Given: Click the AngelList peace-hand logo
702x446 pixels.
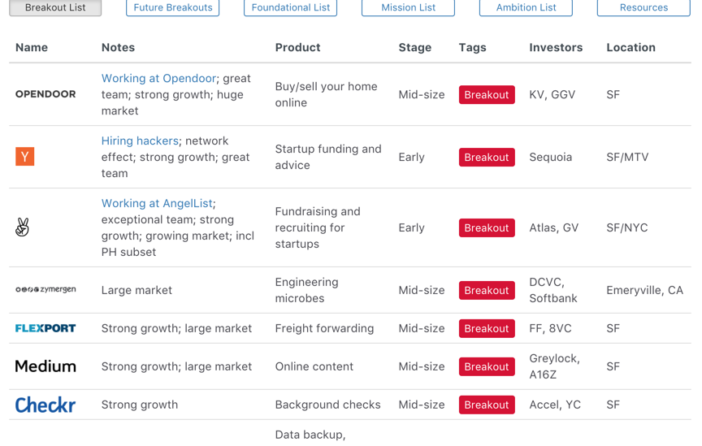Looking at the screenshot, I should click(x=23, y=228).
